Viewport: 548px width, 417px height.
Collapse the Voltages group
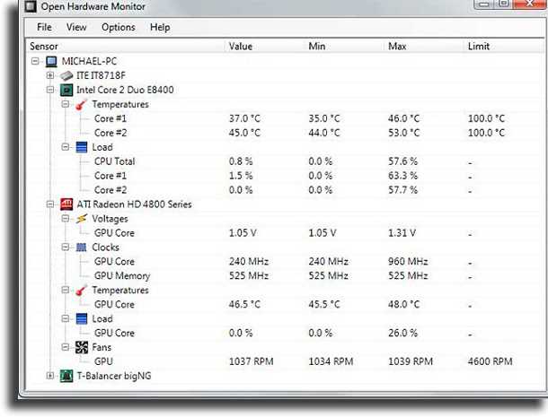(x=66, y=219)
